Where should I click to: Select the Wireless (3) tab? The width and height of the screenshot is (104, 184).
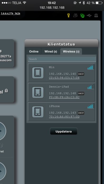click(71, 52)
